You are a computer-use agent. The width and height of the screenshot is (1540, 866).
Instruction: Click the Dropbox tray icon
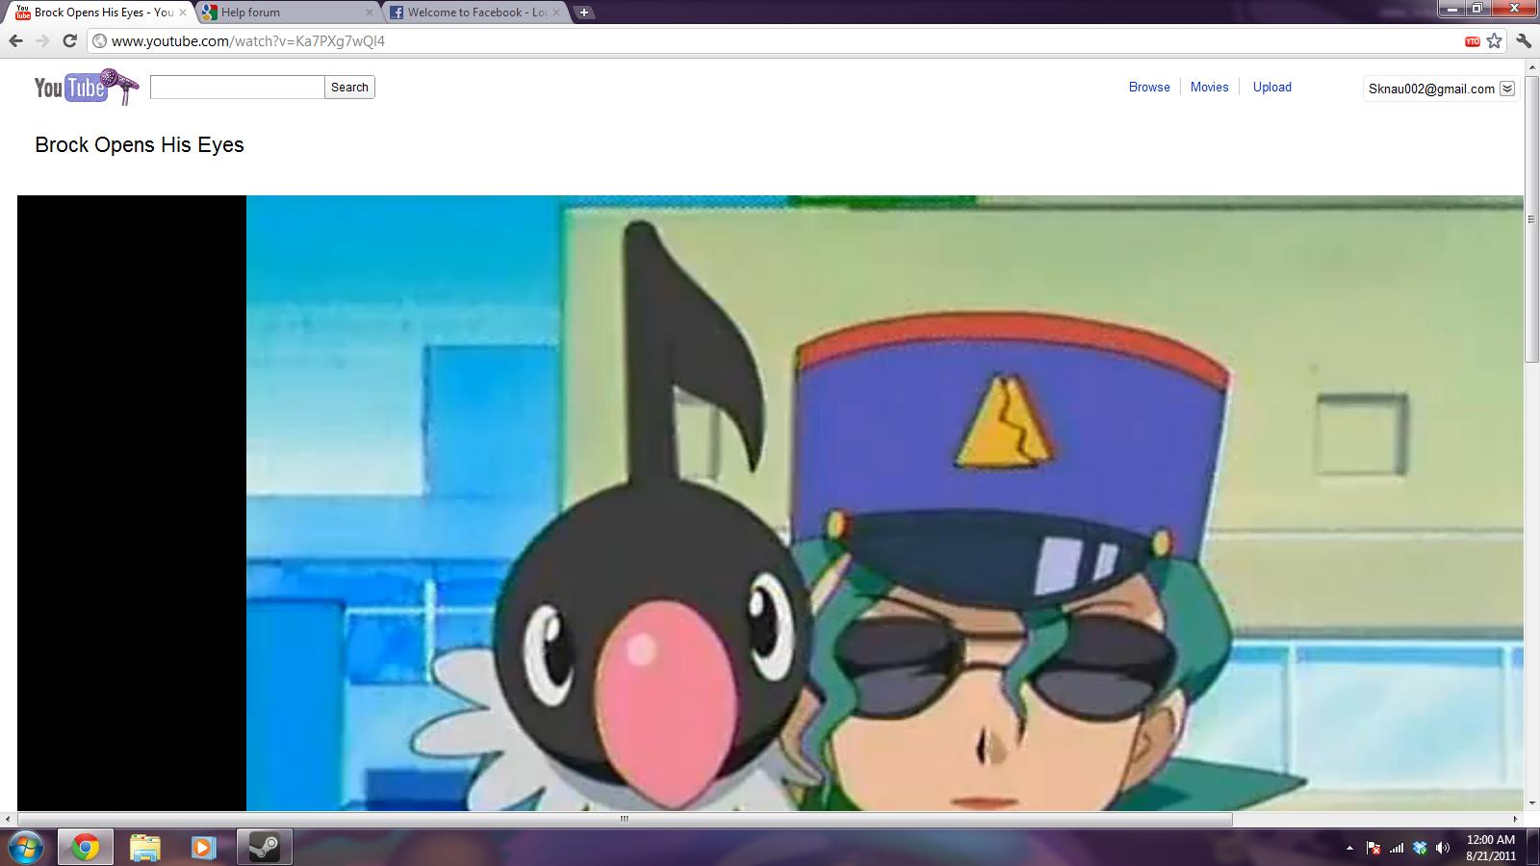[x=1420, y=848]
